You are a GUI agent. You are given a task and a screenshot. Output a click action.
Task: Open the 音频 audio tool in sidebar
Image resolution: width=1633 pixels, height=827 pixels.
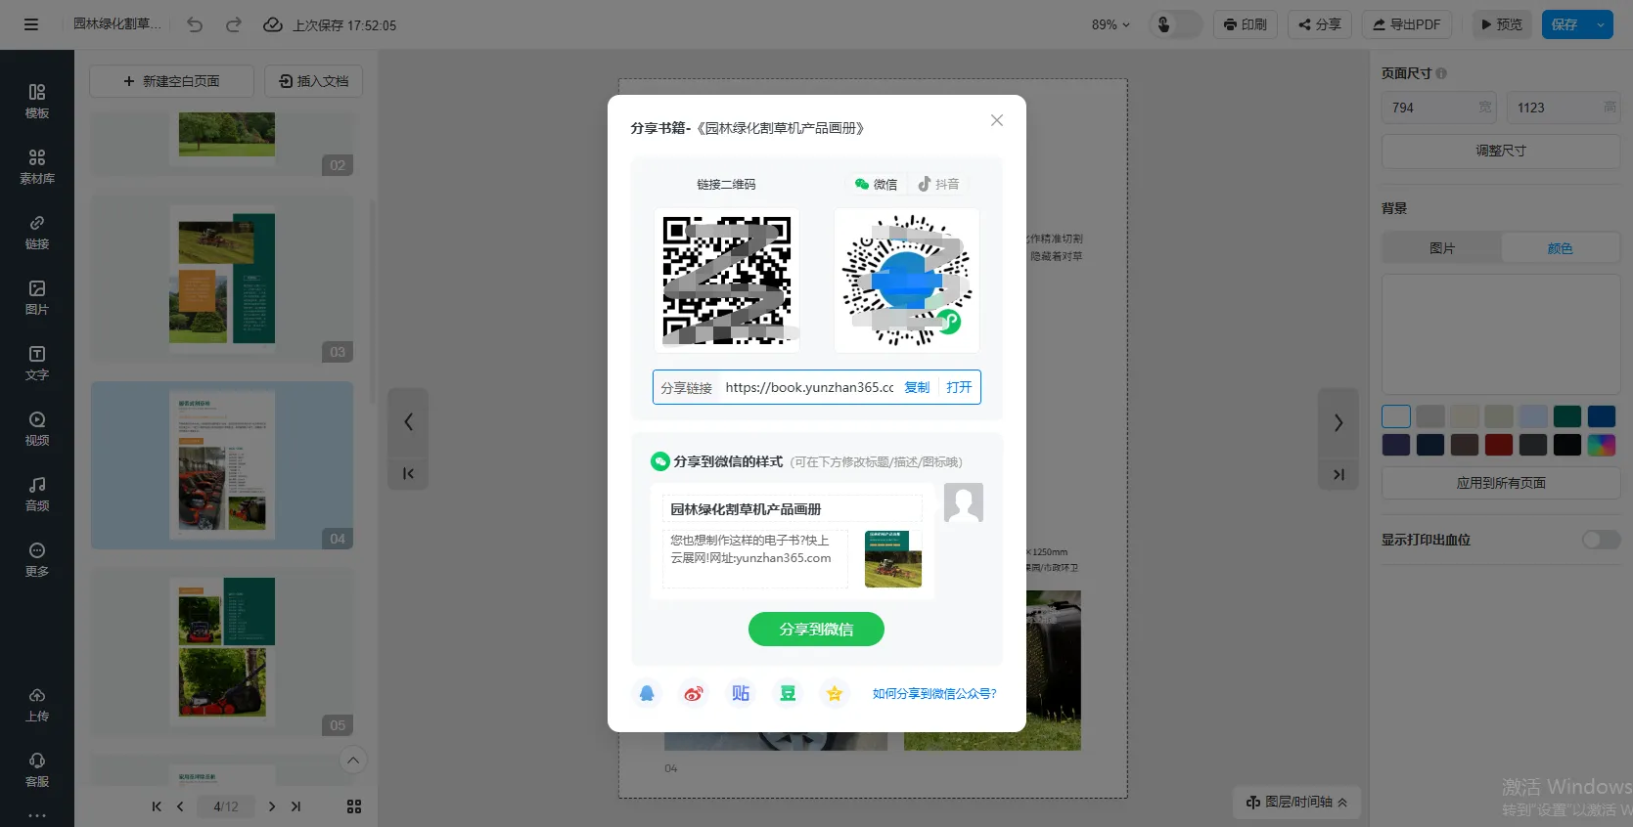[x=37, y=494]
